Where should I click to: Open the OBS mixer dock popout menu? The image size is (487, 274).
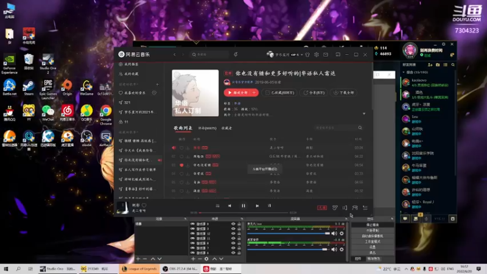click(x=346, y=219)
